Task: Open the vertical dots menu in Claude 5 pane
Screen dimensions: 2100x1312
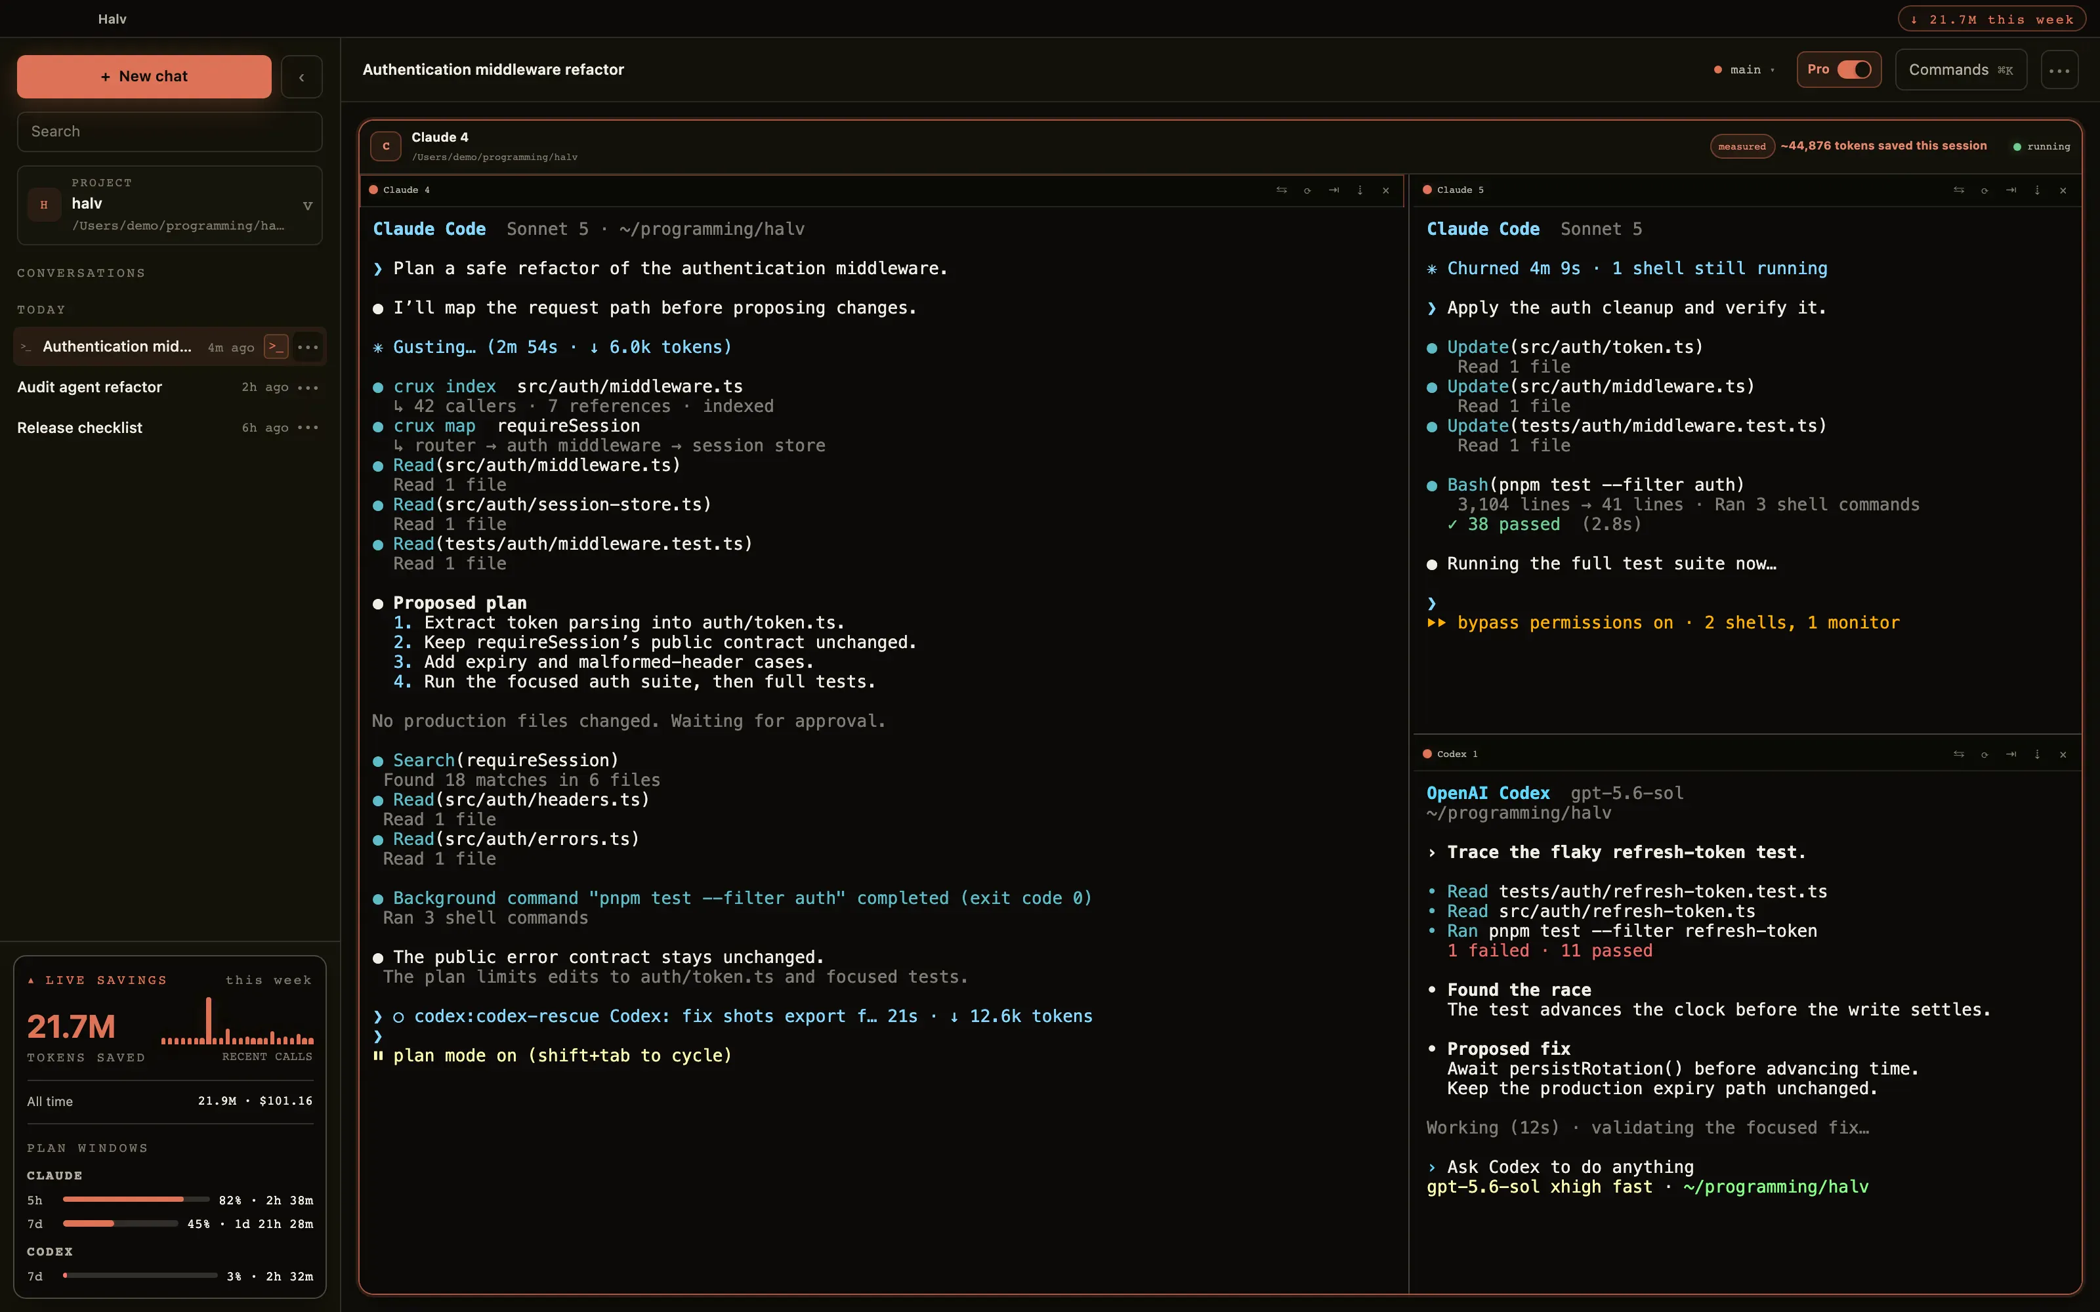Action: tap(2036, 190)
